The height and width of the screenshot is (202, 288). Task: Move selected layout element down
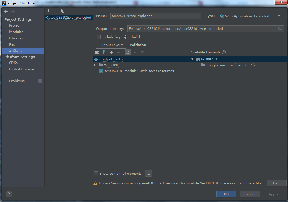[x=142, y=52]
